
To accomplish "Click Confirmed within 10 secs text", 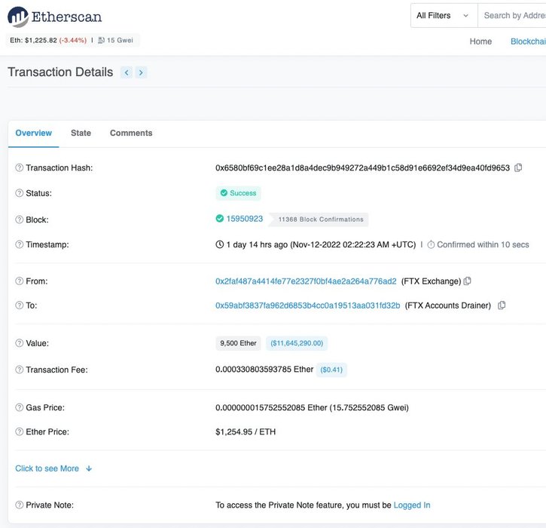I will [483, 244].
